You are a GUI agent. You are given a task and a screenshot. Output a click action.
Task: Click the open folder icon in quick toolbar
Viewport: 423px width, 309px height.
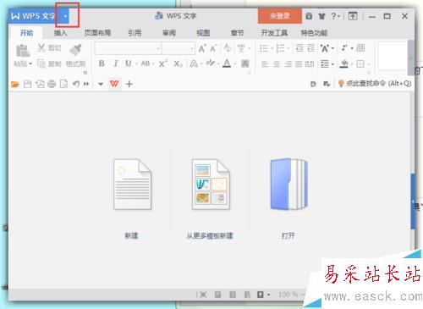coord(15,84)
